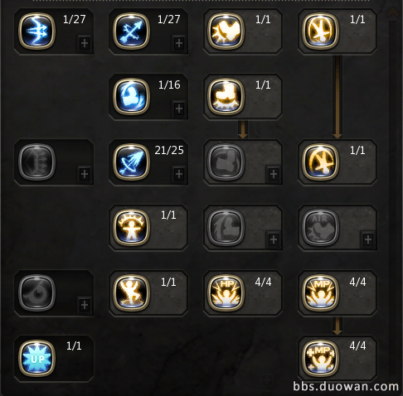Select the top-right golden kick skill icon
The width and height of the screenshot is (403, 396).
point(320,31)
